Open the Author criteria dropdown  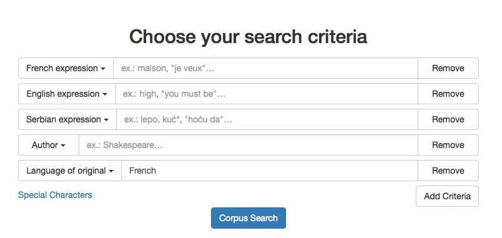pos(49,145)
